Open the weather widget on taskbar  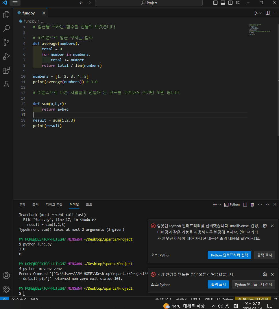pos(184,306)
